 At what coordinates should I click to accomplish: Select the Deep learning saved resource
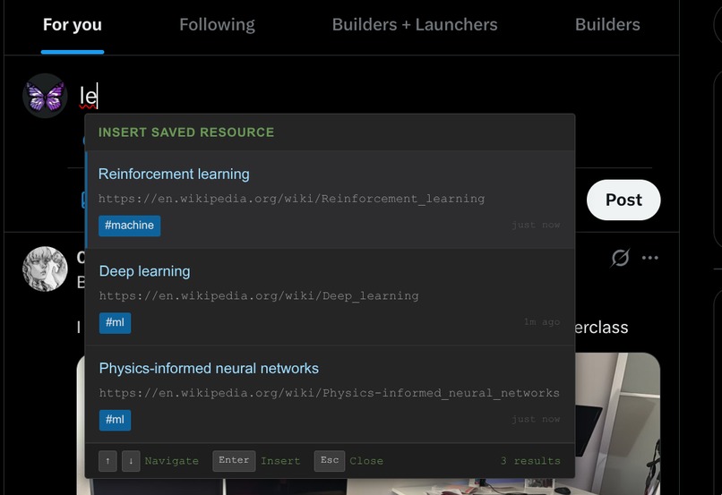click(330, 297)
